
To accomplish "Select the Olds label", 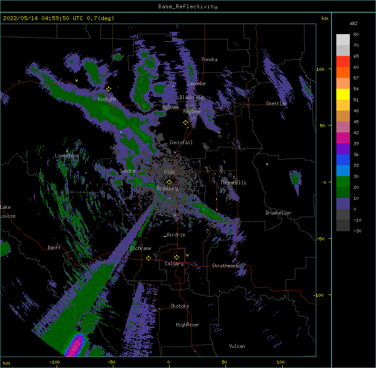I will [x=169, y=172].
